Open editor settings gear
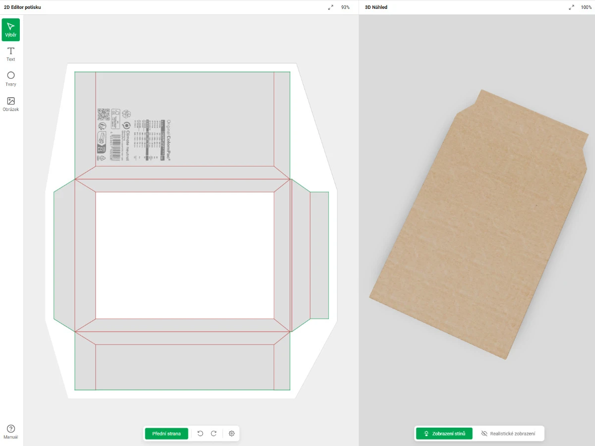595x446 pixels. [x=232, y=434]
